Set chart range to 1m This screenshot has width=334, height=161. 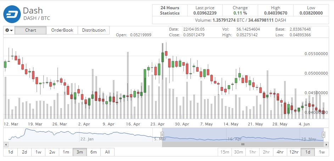click(66, 152)
